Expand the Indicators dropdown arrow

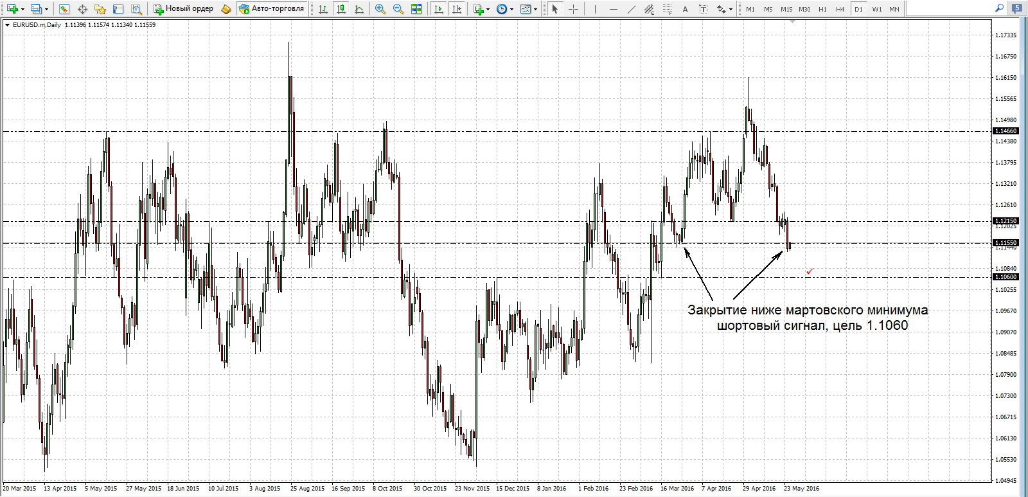pyautogui.click(x=488, y=9)
